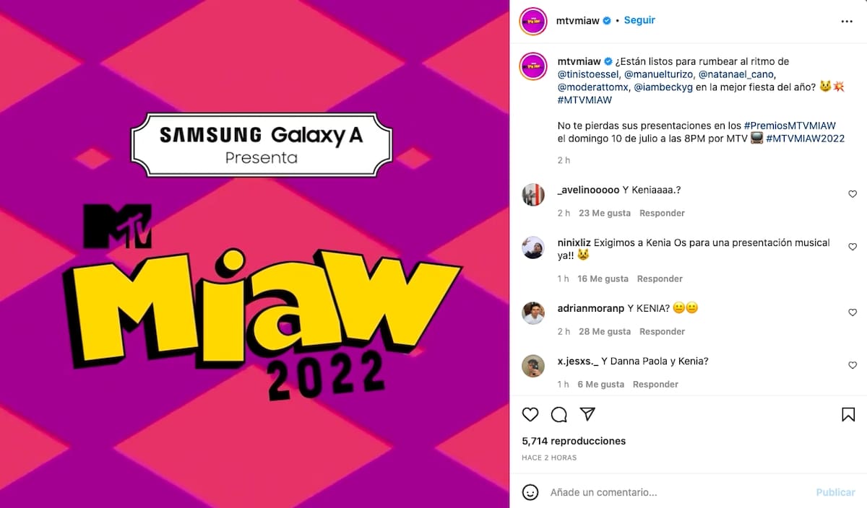Open #PremiosMTVMIAW hashtag link

[790, 126]
